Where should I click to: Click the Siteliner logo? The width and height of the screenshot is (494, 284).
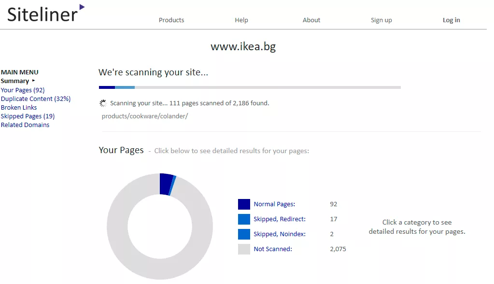[46, 14]
